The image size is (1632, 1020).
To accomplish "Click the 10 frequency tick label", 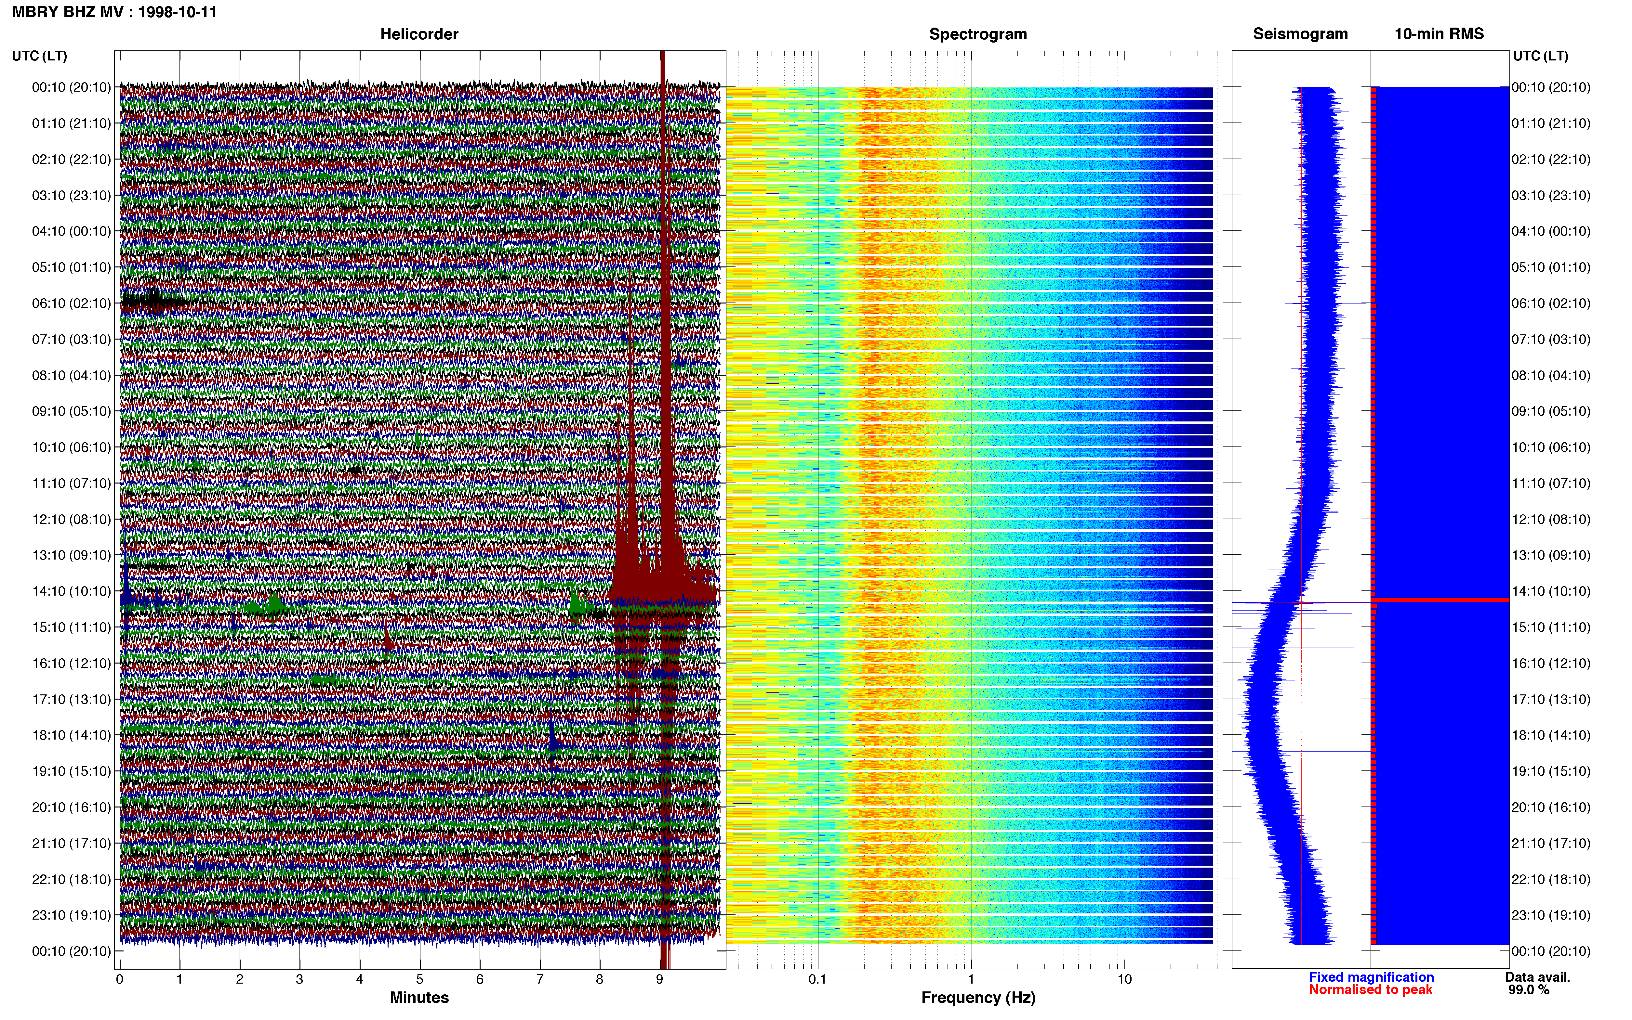I will 1124,979.
